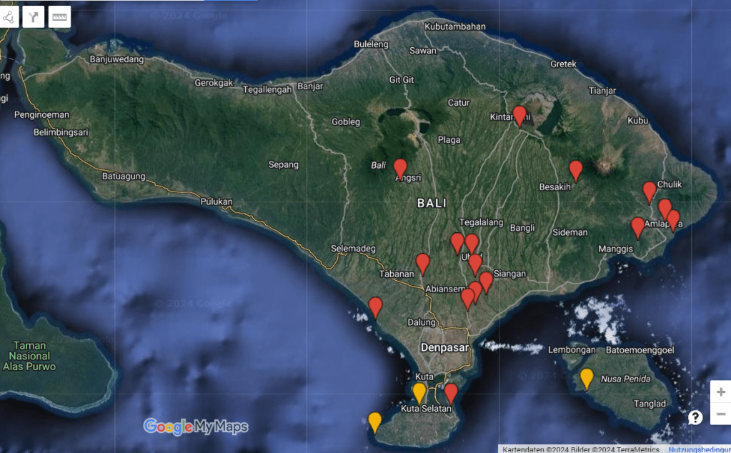Click the Google My Maps logo
731x453 pixels.
[196, 427]
